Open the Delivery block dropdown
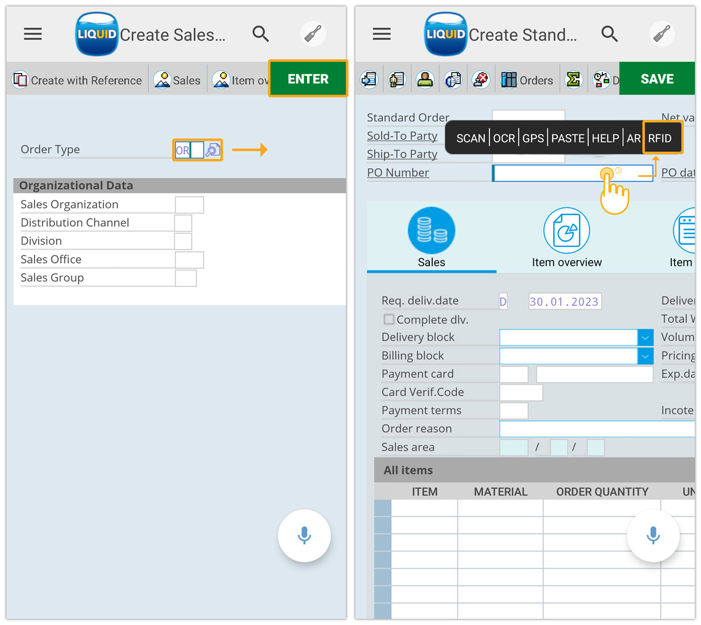701x625 pixels. (645, 337)
